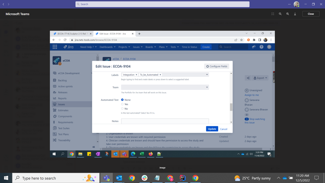Image resolution: width=325 pixels, height=183 pixels.
Task: Select Yes for Automated Test
Action: (122, 104)
